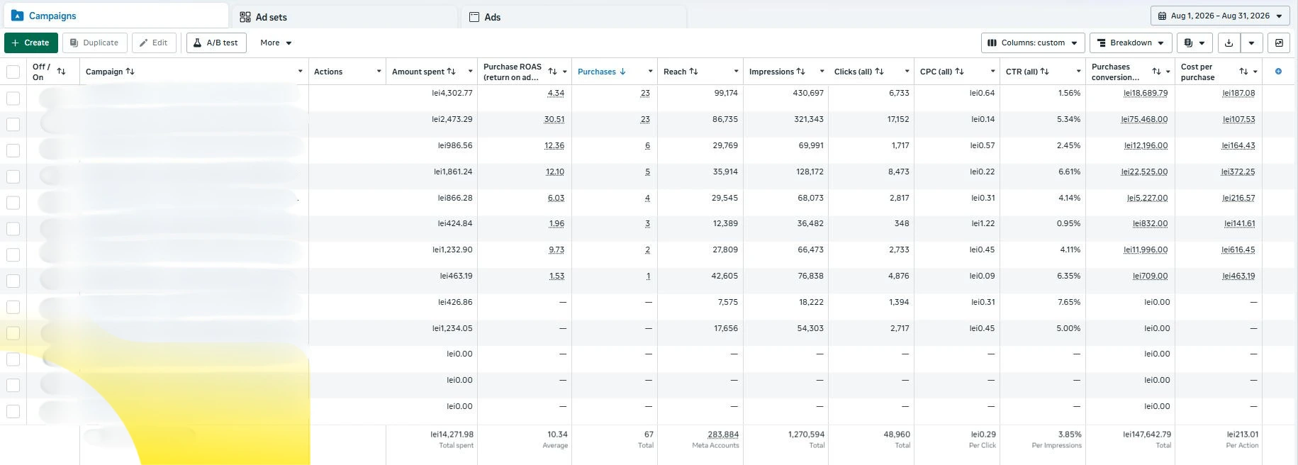1298x465 pixels.
Task: Sort by Amount spent arrows
Action: tap(453, 72)
